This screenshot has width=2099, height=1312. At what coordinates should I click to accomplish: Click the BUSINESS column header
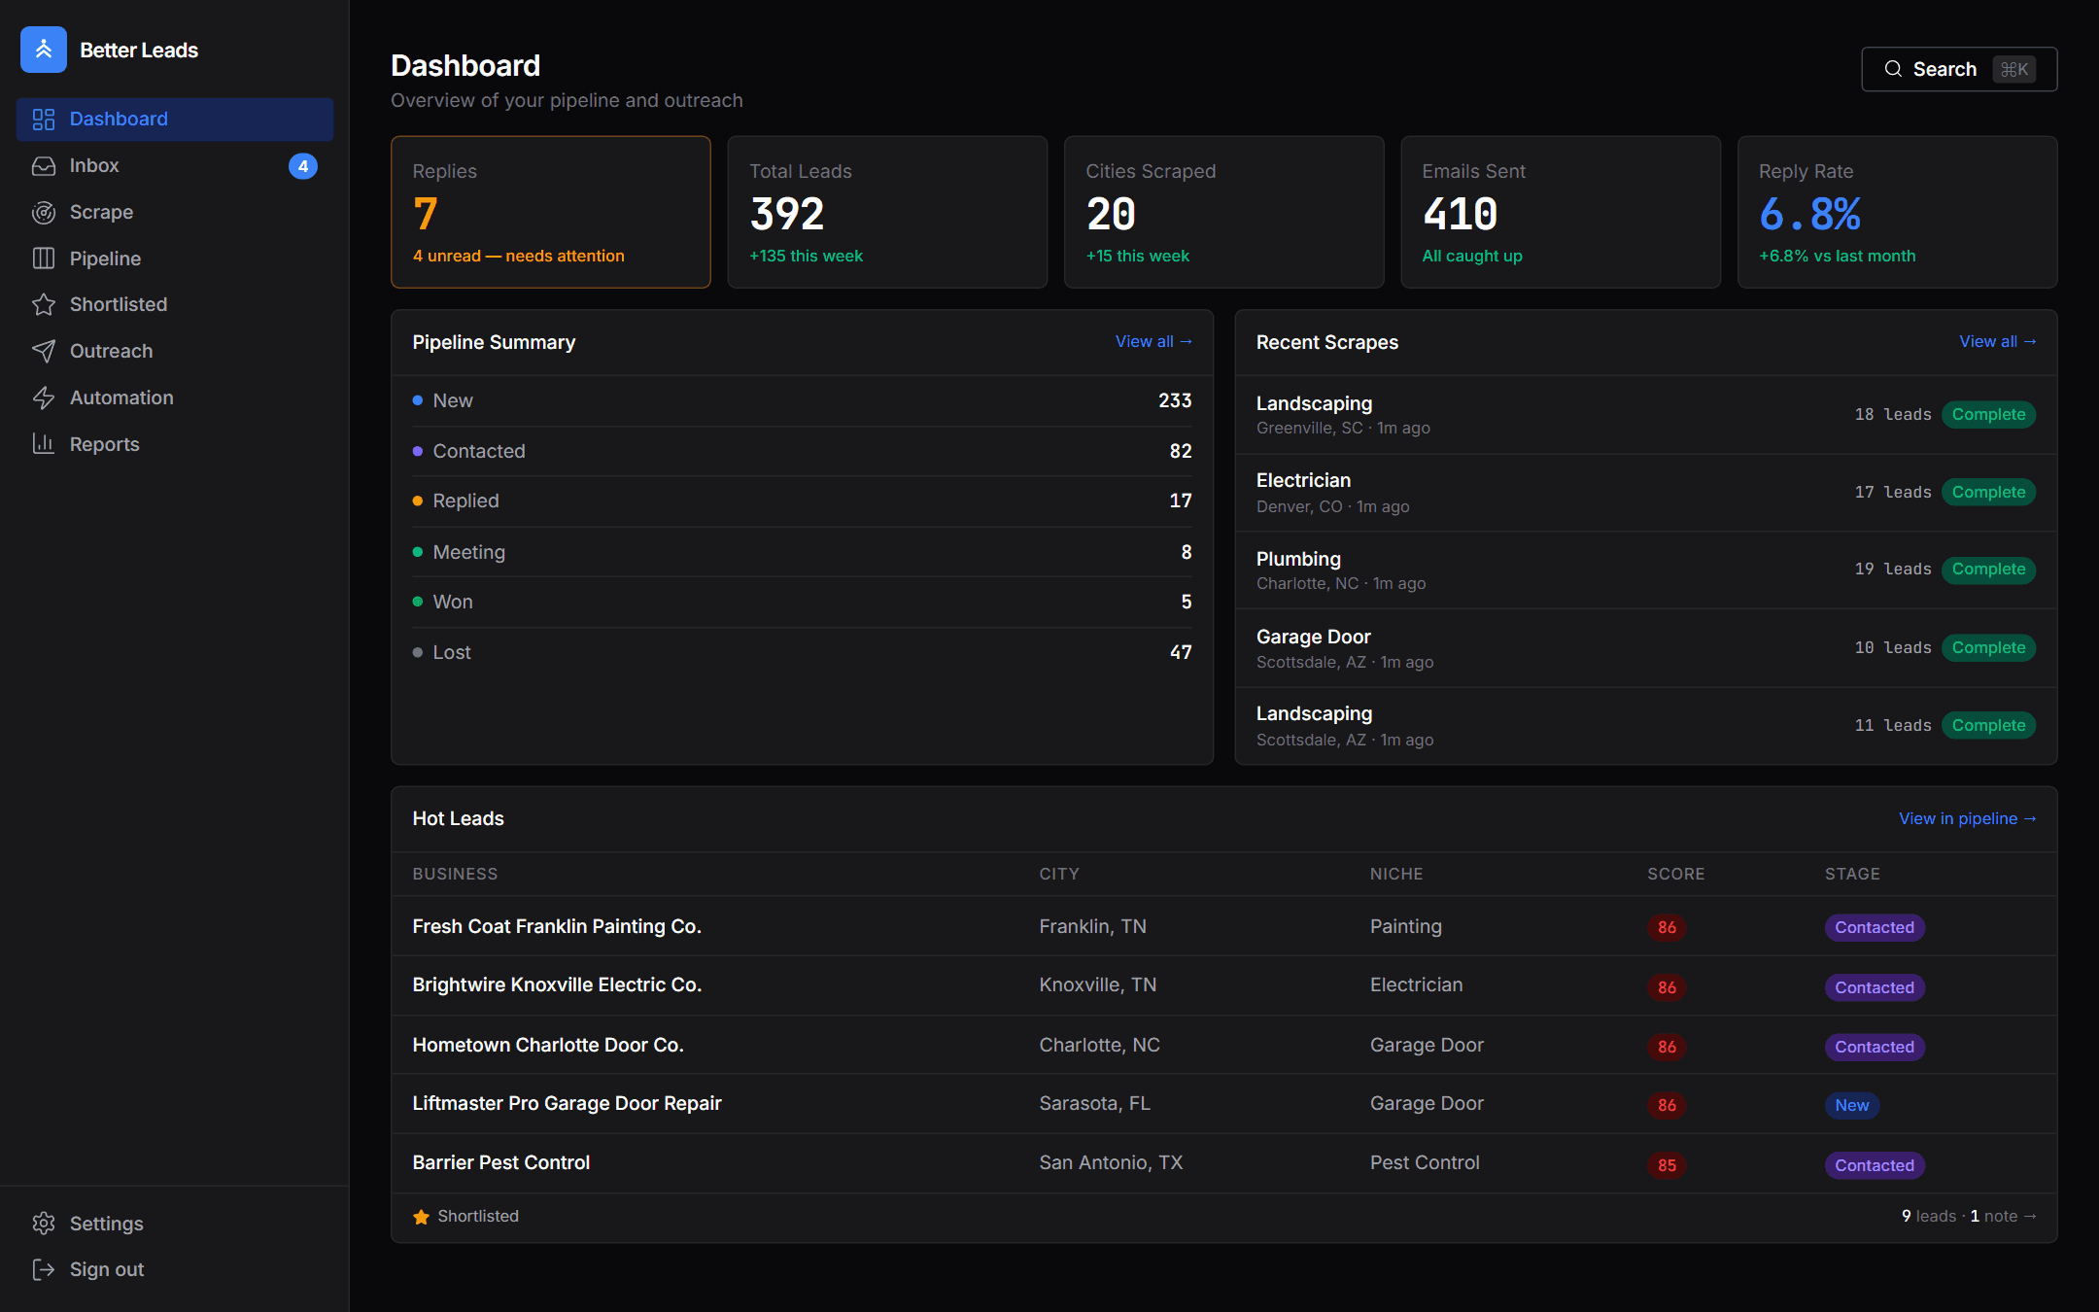point(455,874)
